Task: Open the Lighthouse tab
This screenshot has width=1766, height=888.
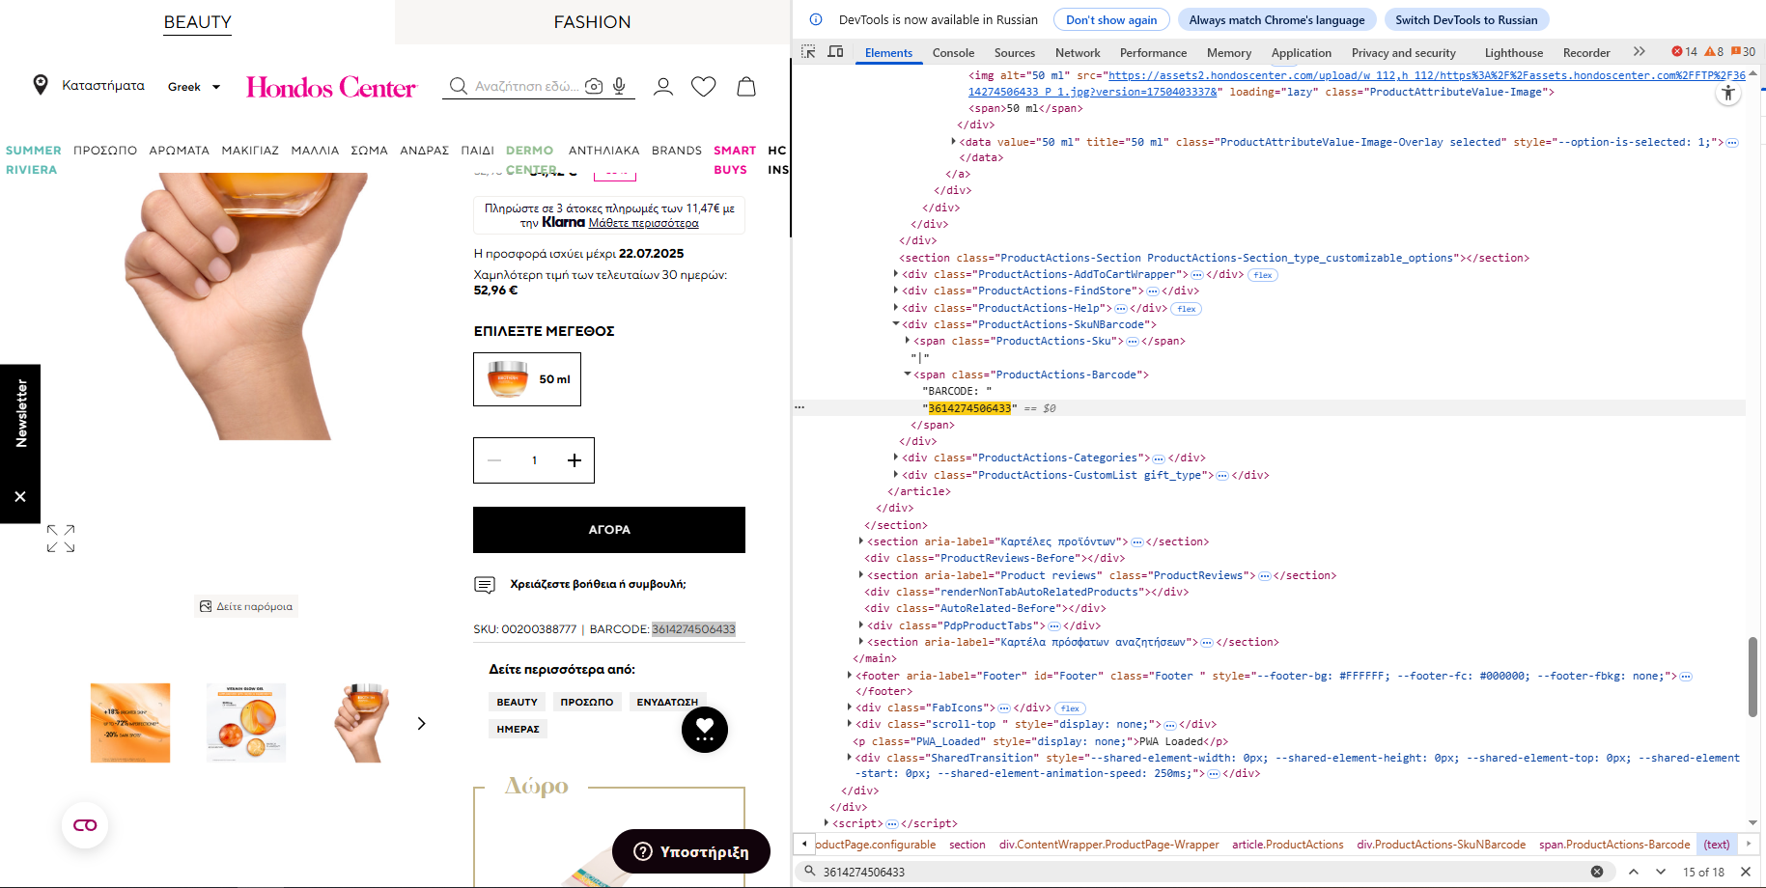Action: click(x=1513, y=53)
